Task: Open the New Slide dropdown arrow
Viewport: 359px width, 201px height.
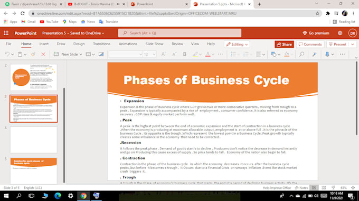Action: (81, 55)
